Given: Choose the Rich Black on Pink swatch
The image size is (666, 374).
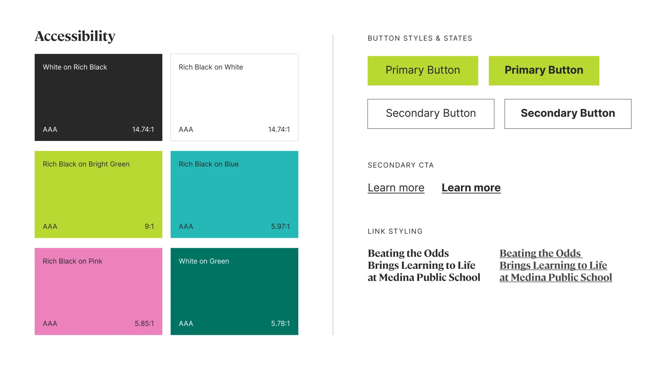Looking at the screenshot, I should tap(98, 291).
